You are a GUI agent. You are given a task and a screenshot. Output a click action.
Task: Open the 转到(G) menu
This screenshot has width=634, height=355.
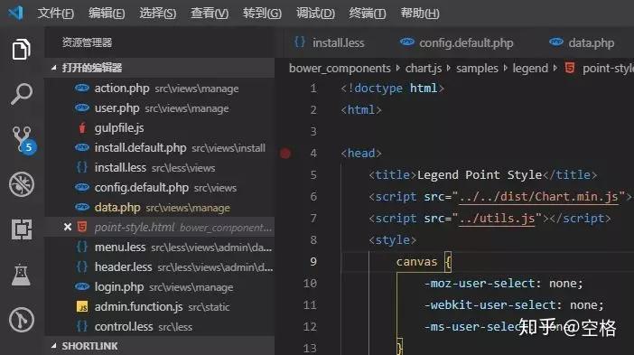(x=262, y=13)
